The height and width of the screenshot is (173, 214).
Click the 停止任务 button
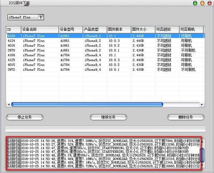tap(25, 117)
